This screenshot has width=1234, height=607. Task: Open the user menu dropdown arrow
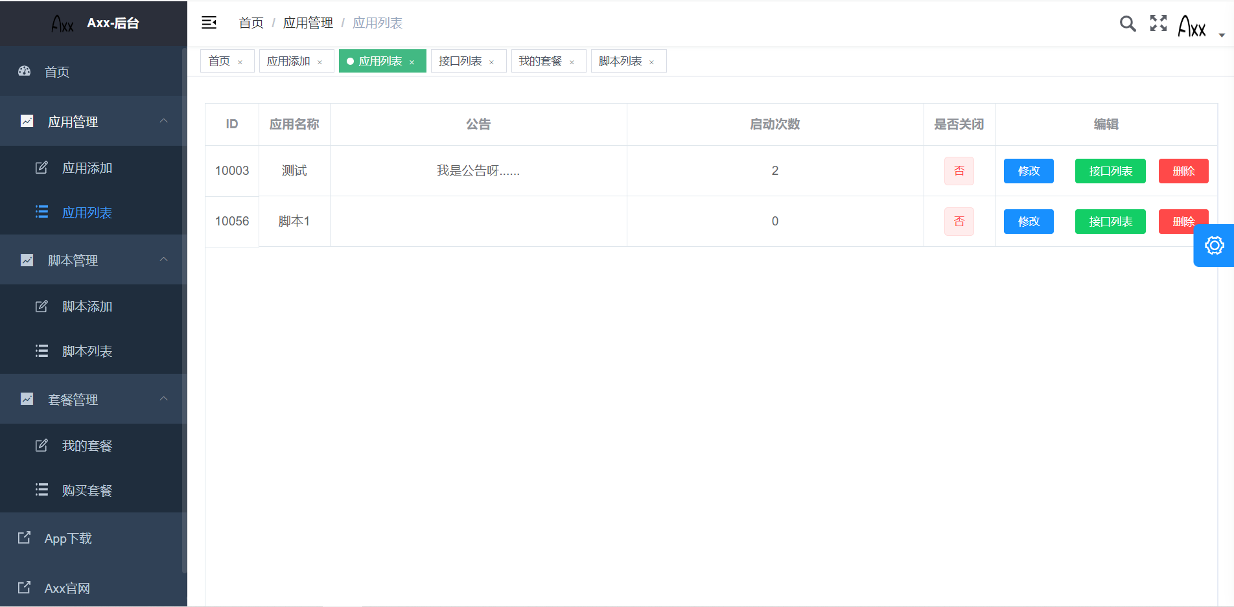[1222, 35]
